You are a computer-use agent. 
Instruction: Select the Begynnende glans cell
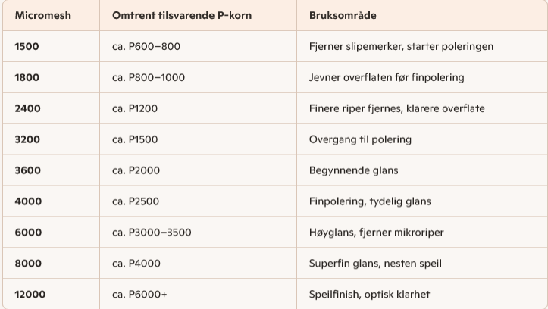[x=353, y=170]
